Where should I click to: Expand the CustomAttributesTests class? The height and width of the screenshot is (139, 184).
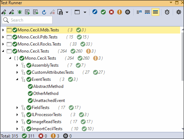pyautogui.click(x=17, y=72)
